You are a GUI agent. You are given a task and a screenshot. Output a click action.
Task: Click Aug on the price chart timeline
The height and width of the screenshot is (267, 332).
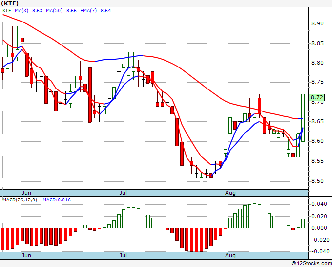[230, 193]
